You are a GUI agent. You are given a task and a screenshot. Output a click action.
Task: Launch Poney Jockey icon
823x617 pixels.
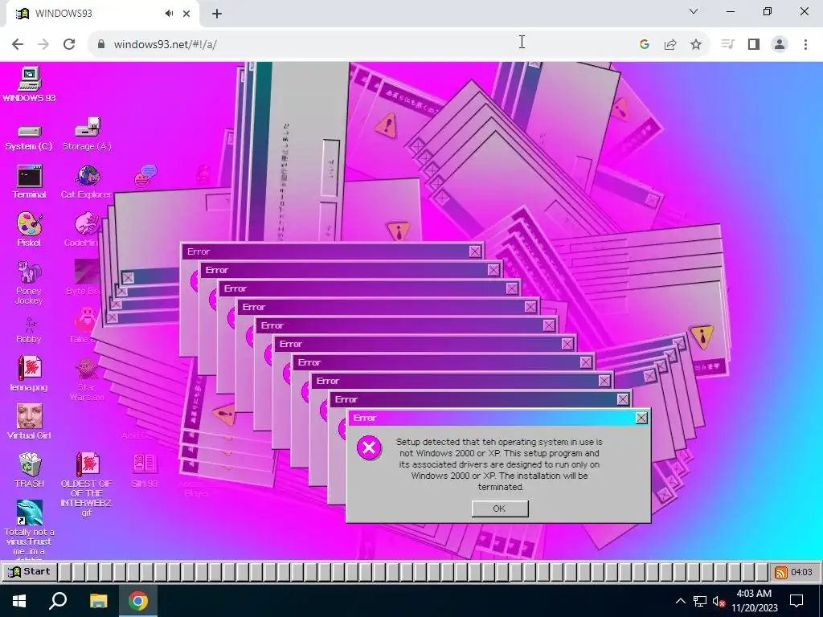(x=29, y=282)
